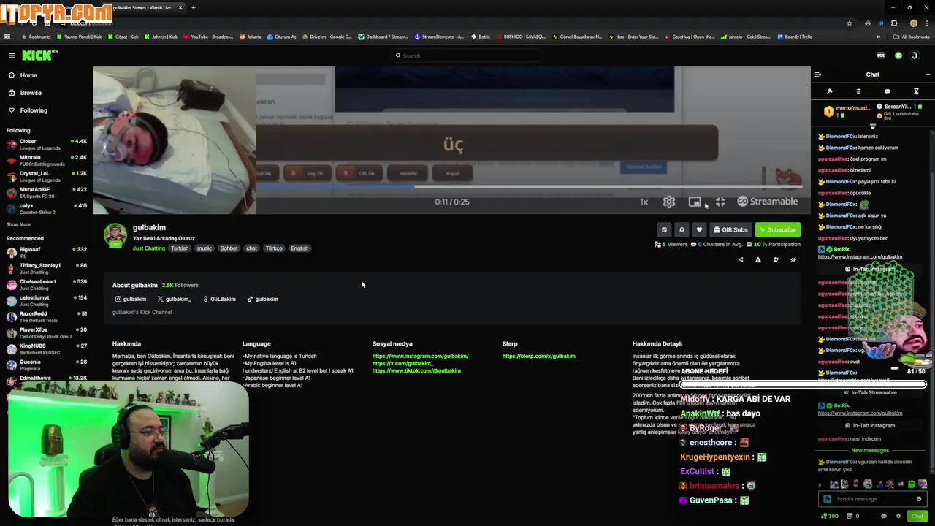This screenshot has height=526, width=935.
Task: Share the stream using the share icon
Action: (741, 259)
